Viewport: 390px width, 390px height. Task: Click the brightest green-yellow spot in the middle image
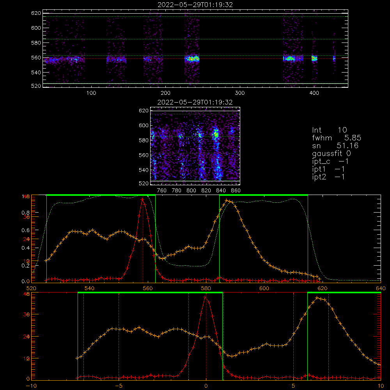coord(216,135)
